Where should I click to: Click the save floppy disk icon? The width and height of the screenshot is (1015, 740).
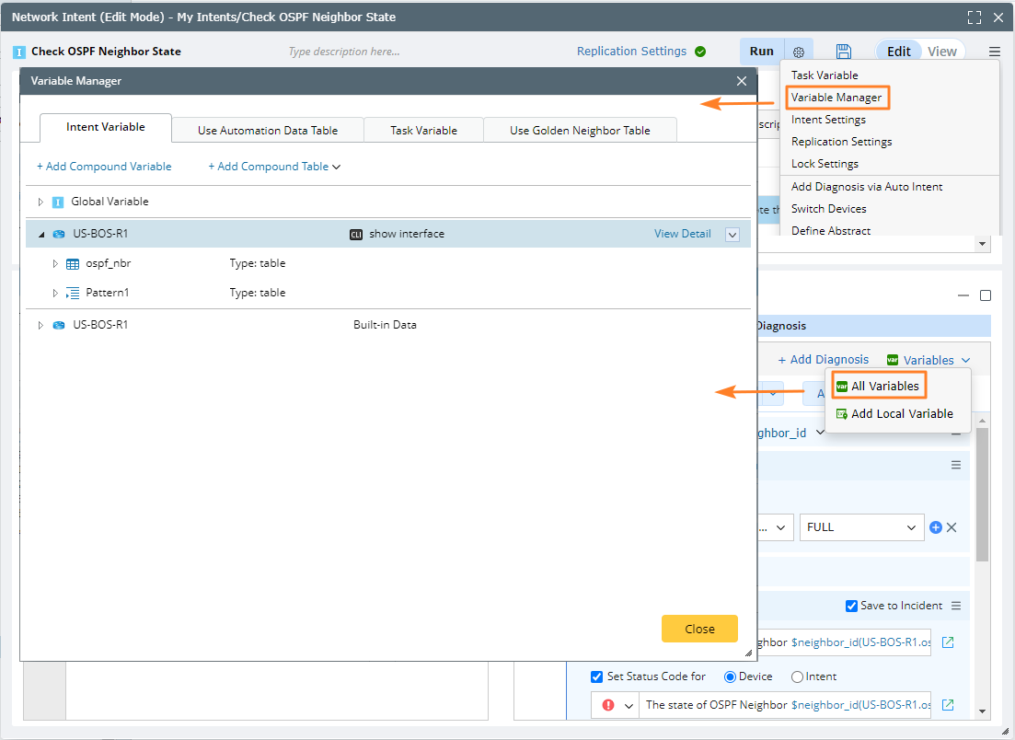tap(843, 52)
